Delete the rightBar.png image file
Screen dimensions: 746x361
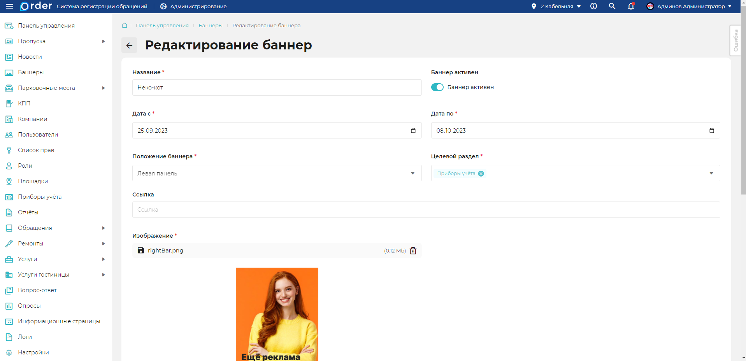click(413, 251)
